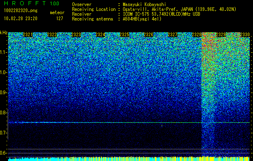Click the small meteor echo spot below the carrier line
Viewport: 253px width, 161px height.
pyautogui.click(x=162, y=126)
